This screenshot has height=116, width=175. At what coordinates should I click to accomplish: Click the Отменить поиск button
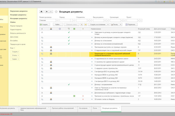point(71,24)
